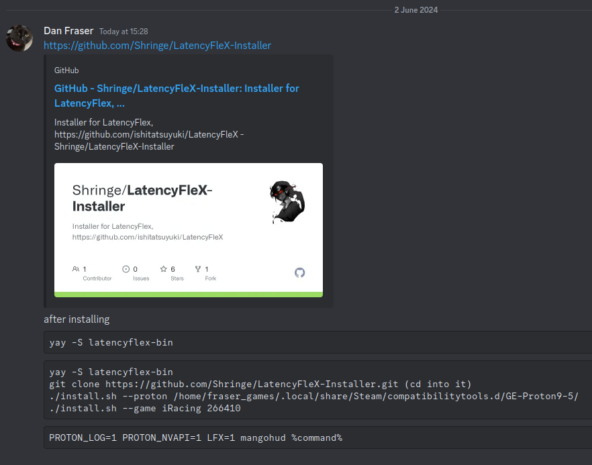
Task: Click the Dan Fraser username
Action: pos(68,31)
